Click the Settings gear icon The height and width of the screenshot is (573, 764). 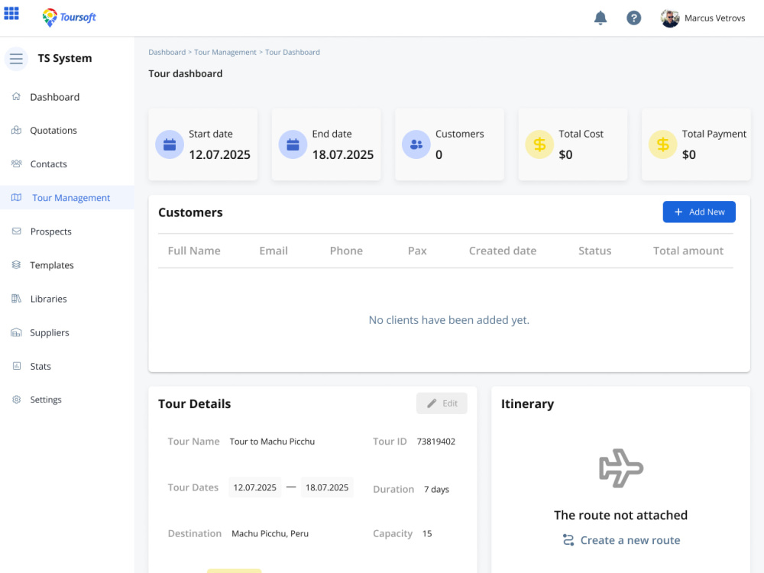point(16,400)
